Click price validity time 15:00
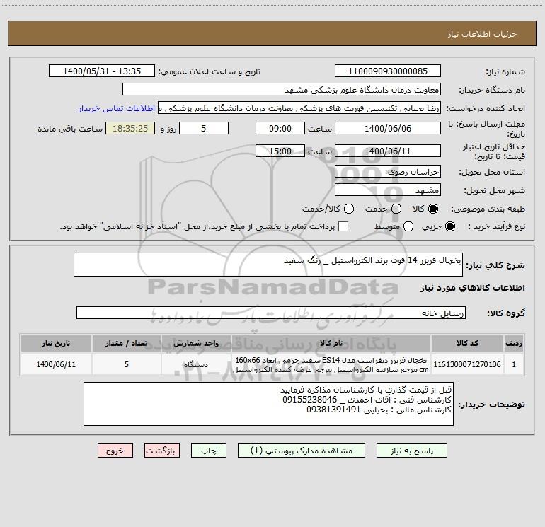Viewport: 545px width, 527px height. (280, 151)
